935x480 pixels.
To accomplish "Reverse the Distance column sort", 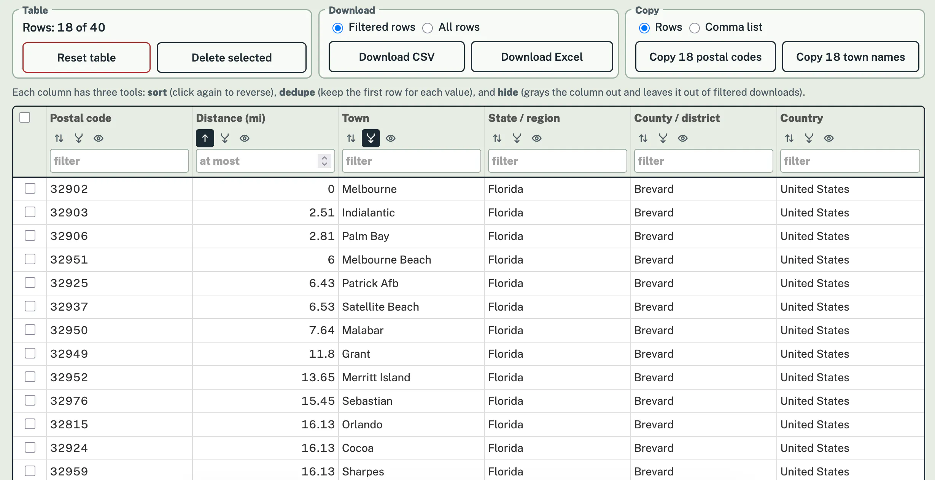I will (205, 138).
